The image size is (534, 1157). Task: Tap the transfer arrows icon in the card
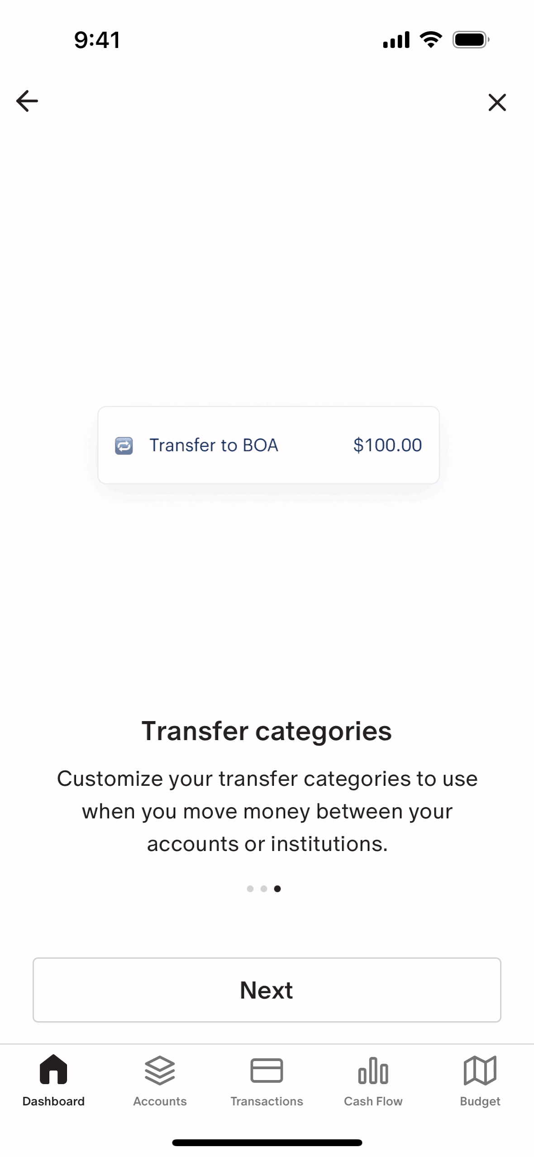tap(124, 445)
